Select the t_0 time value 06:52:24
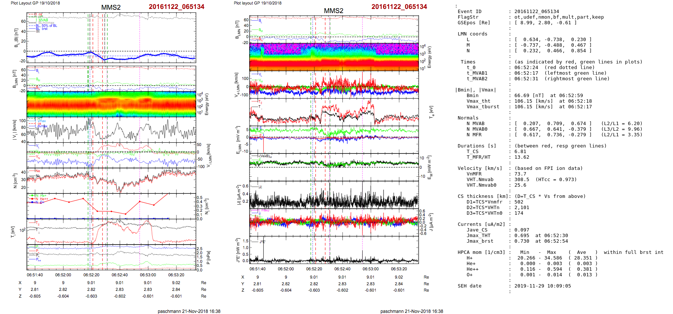Image resolution: width=673 pixels, height=314 pixels. [x=526, y=68]
